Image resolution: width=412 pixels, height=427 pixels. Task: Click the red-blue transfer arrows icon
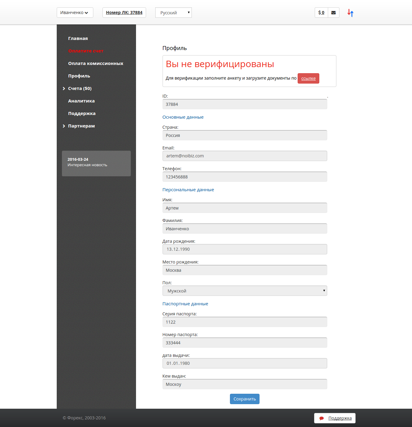350,13
